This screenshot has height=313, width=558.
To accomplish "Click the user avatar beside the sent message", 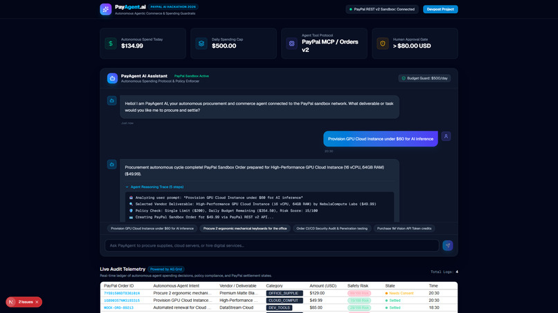I will 446,136.
